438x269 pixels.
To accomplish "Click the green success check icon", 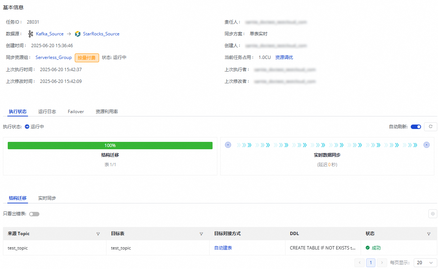I will (x=368, y=248).
